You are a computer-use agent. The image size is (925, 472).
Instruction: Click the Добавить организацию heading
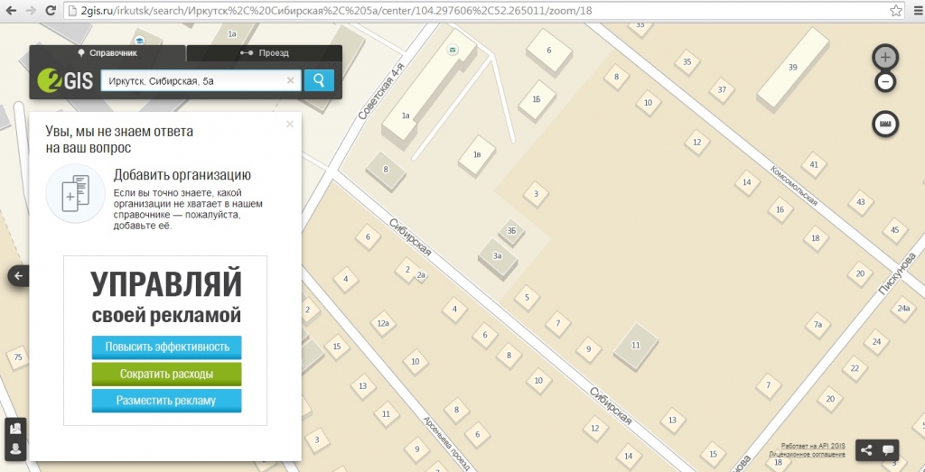click(182, 175)
